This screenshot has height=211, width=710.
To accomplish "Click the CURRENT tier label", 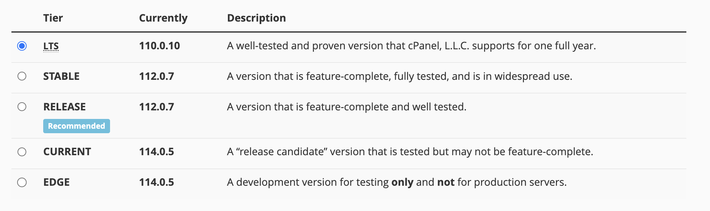I will (67, 152).
